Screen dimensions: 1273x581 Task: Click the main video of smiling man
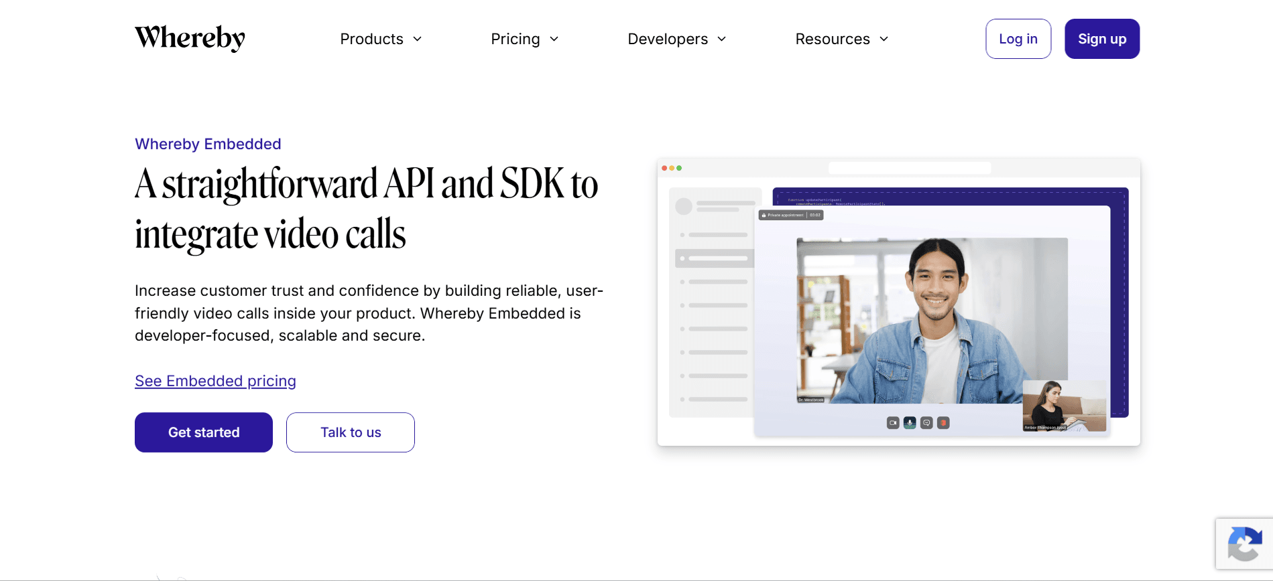(x=932, y=321)
